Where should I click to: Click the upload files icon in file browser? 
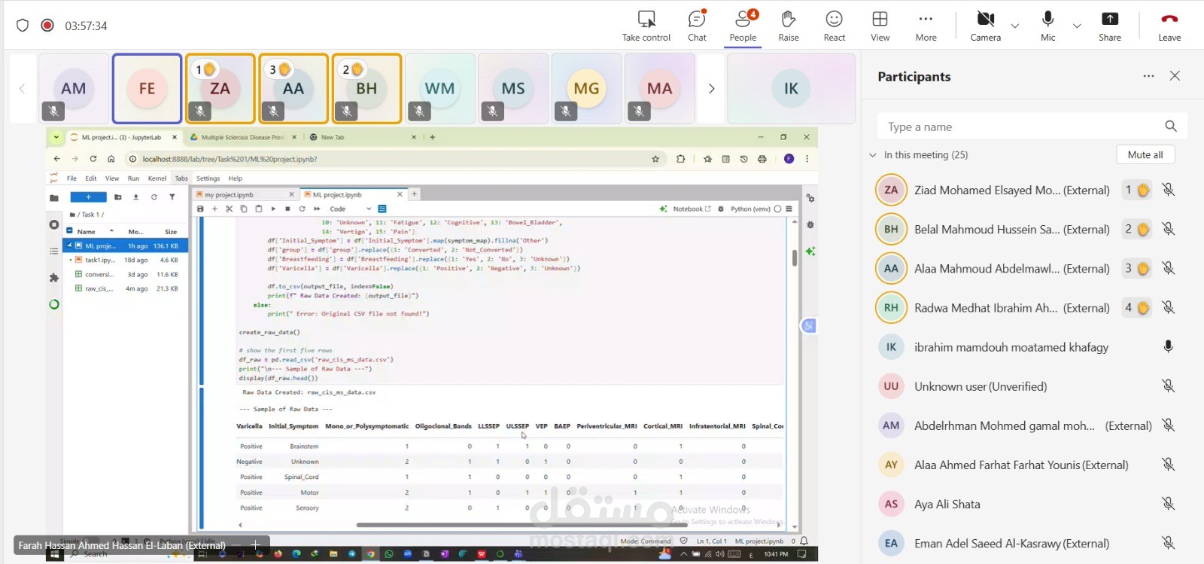coord(135,197)
